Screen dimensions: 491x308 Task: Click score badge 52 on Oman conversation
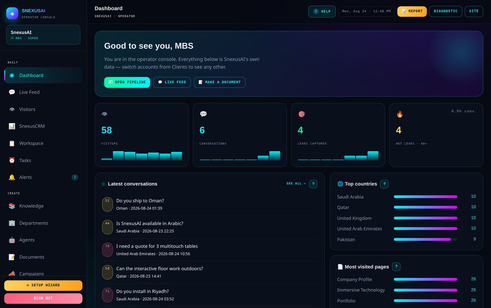point(107,204)
